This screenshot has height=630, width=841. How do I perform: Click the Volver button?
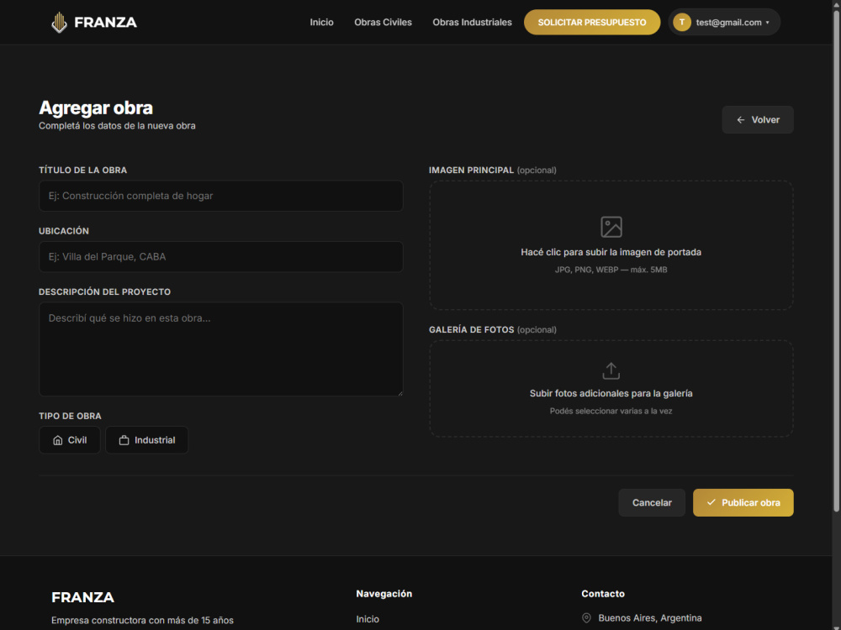click(x=758, y=120)
